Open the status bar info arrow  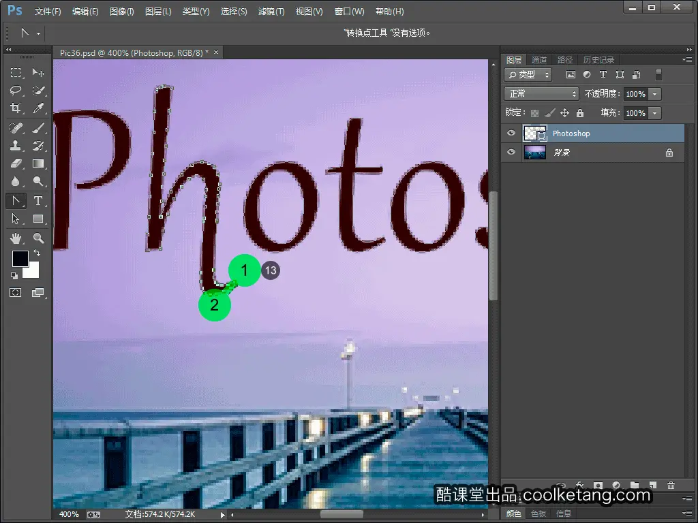click(x=222, y=515)
